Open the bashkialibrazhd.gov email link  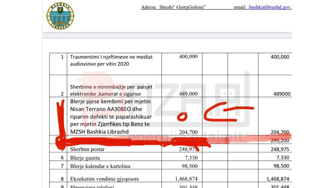(x=270, y=7)
